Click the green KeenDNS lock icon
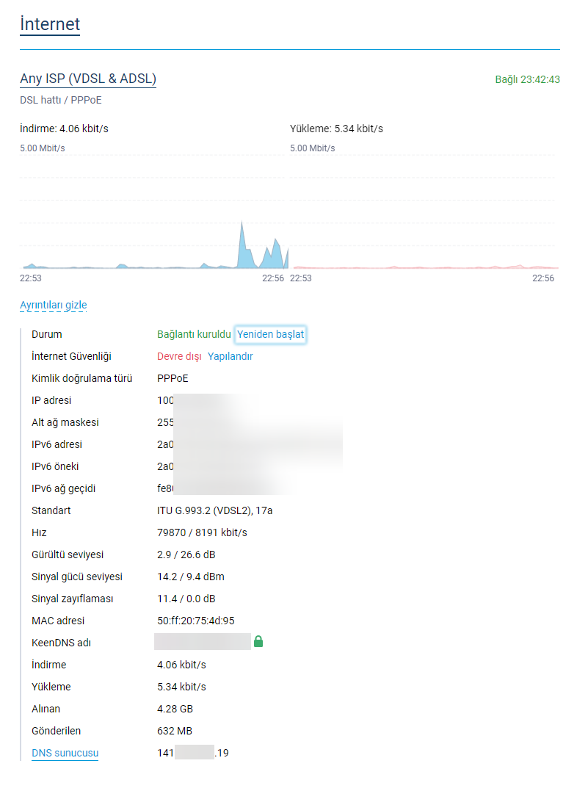Screen dimensions: 577x791 tap(258, 643)
